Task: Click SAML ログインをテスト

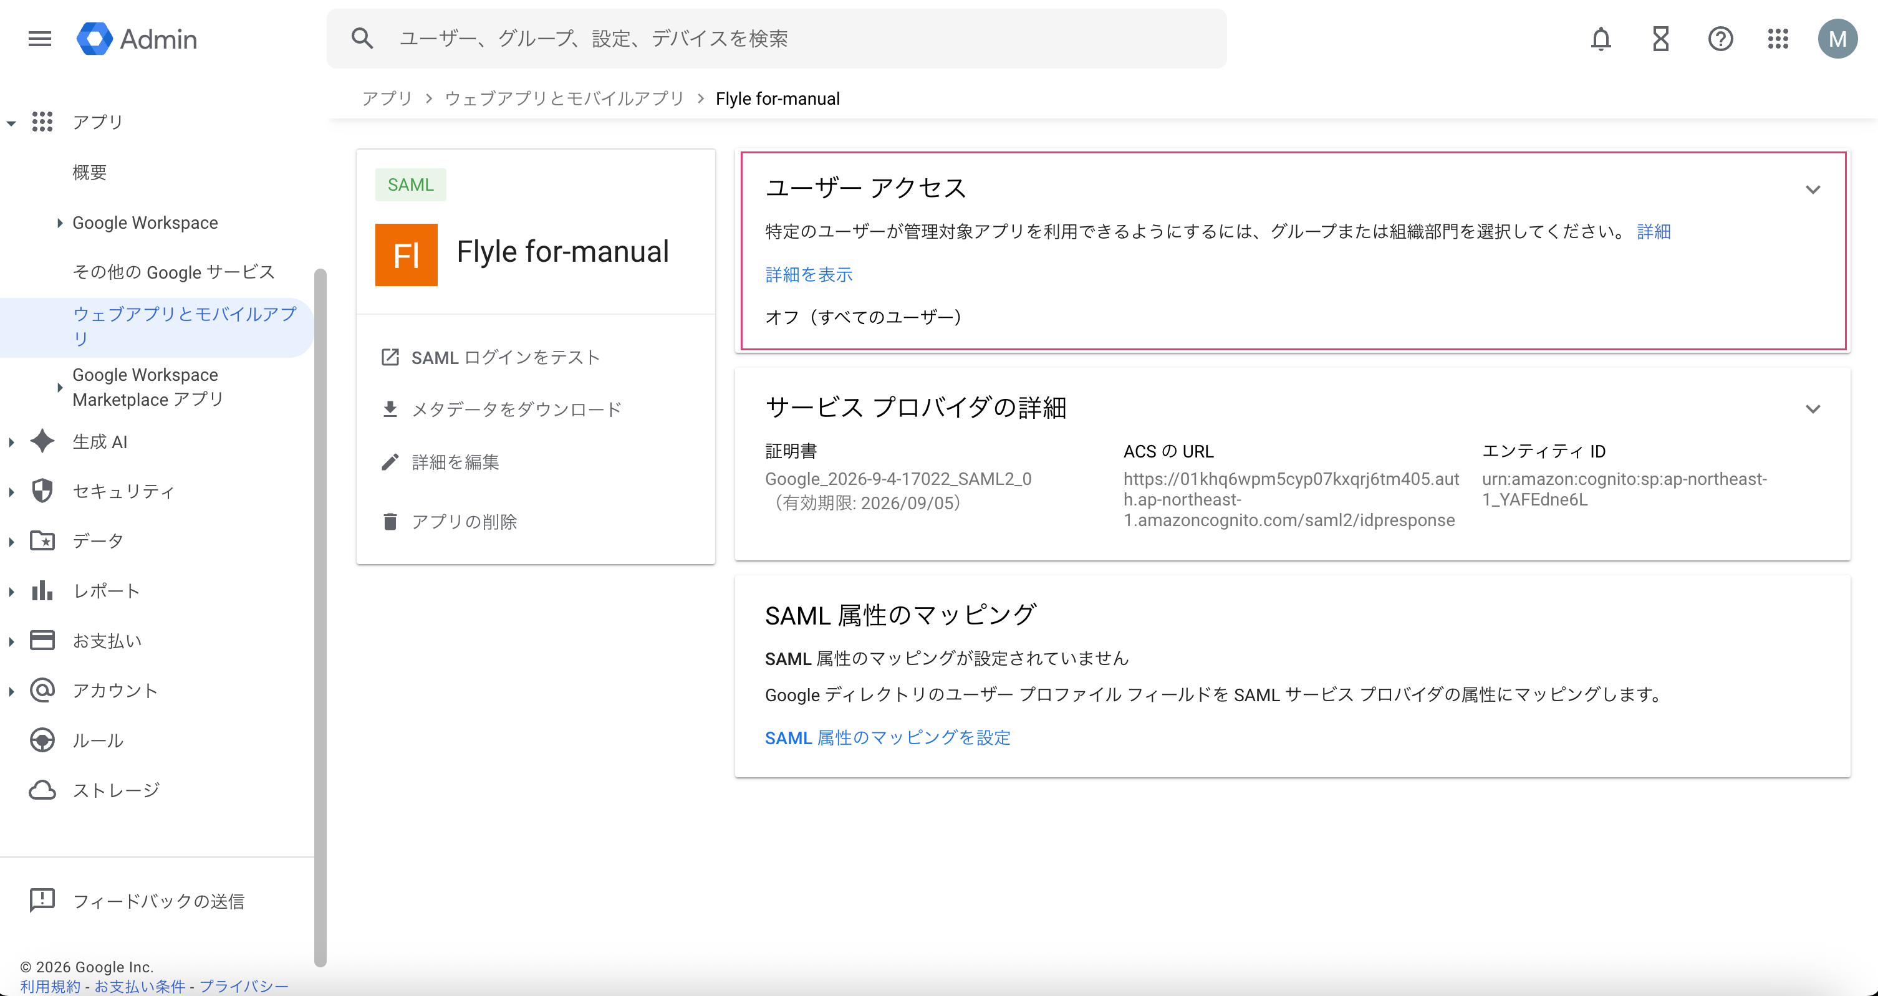Action: (505, 357)
